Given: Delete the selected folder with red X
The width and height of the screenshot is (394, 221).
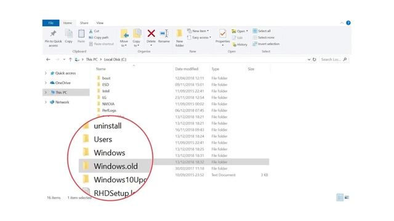Looking at the screenshot, I should point(151,37).
